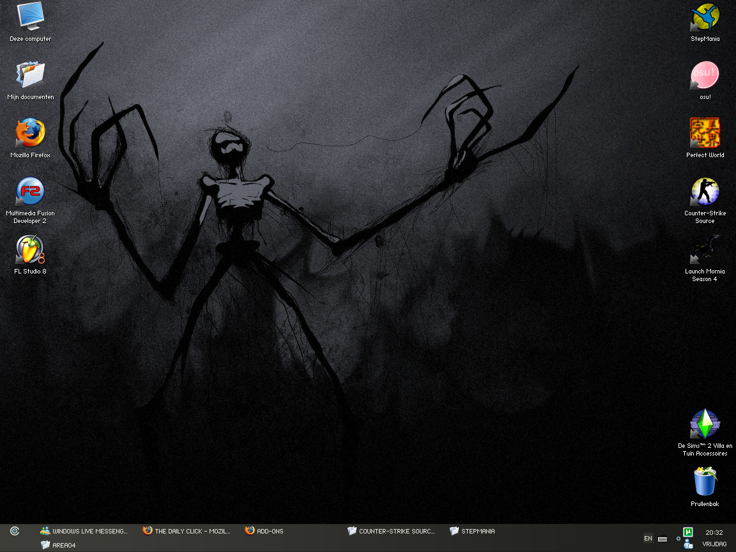The width and height of the screenshot is (736, 552).
Task: Launch the StepMania desktop shortcut
Action: 705,22
